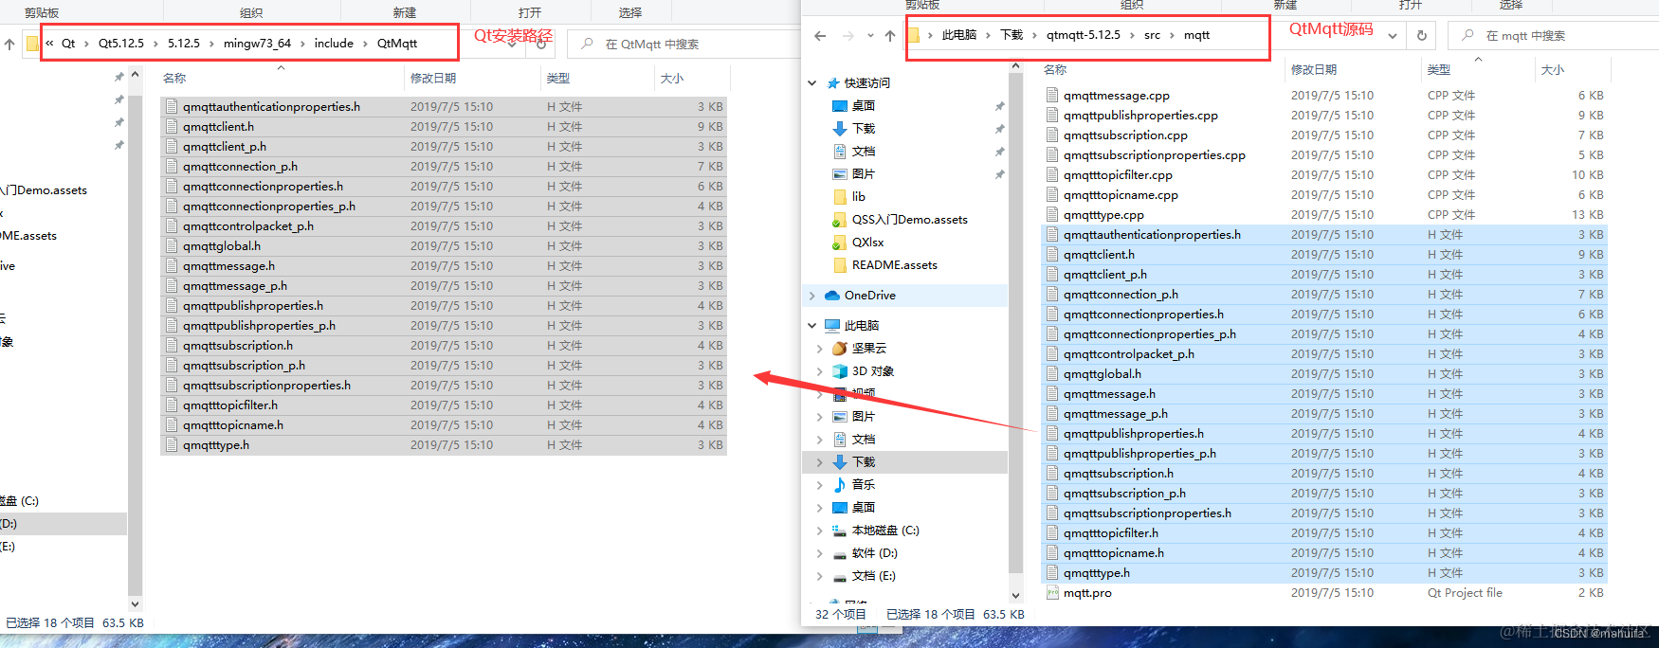The height and width of the screenshot is (648, 1659).
Task: Click the up-directory arrow in the mqtt window
Action: 889,36
